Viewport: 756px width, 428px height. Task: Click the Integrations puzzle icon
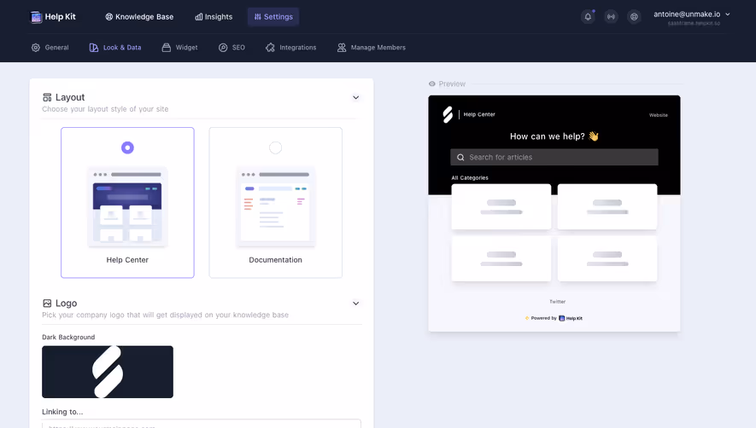270,48
